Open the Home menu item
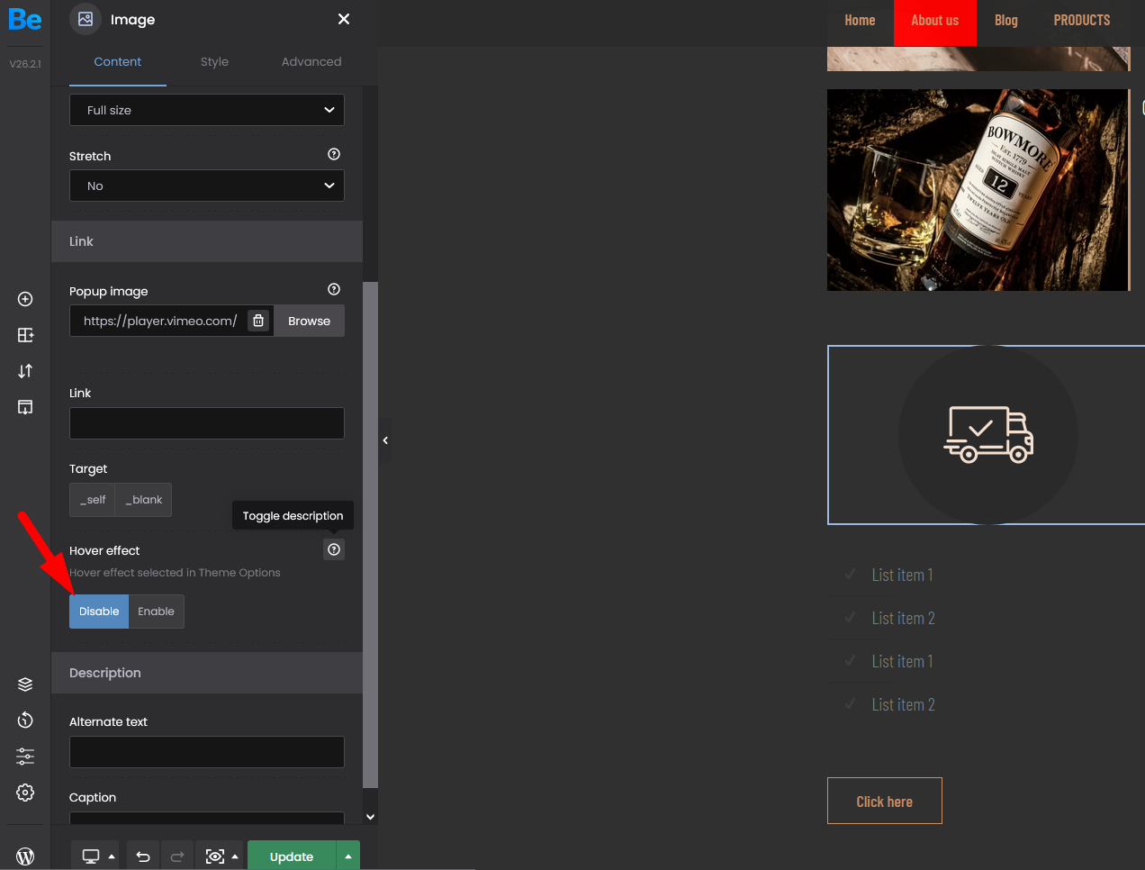The image size is (1145, 870). [860, 20]
